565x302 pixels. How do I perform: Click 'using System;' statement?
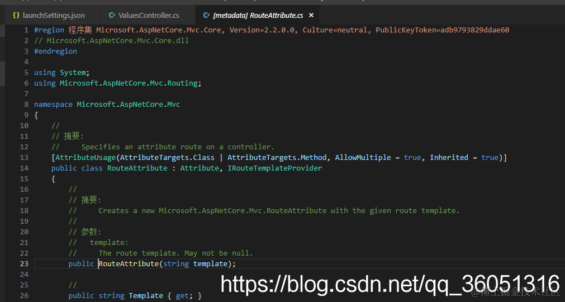pos(61,73)
